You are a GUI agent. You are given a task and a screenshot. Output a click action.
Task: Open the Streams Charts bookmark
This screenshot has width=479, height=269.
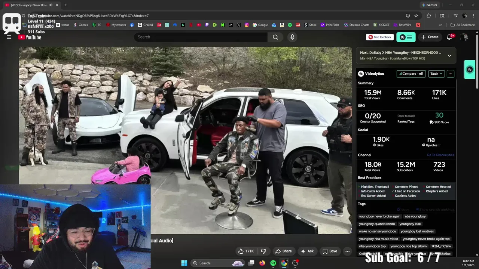(357, 25)
